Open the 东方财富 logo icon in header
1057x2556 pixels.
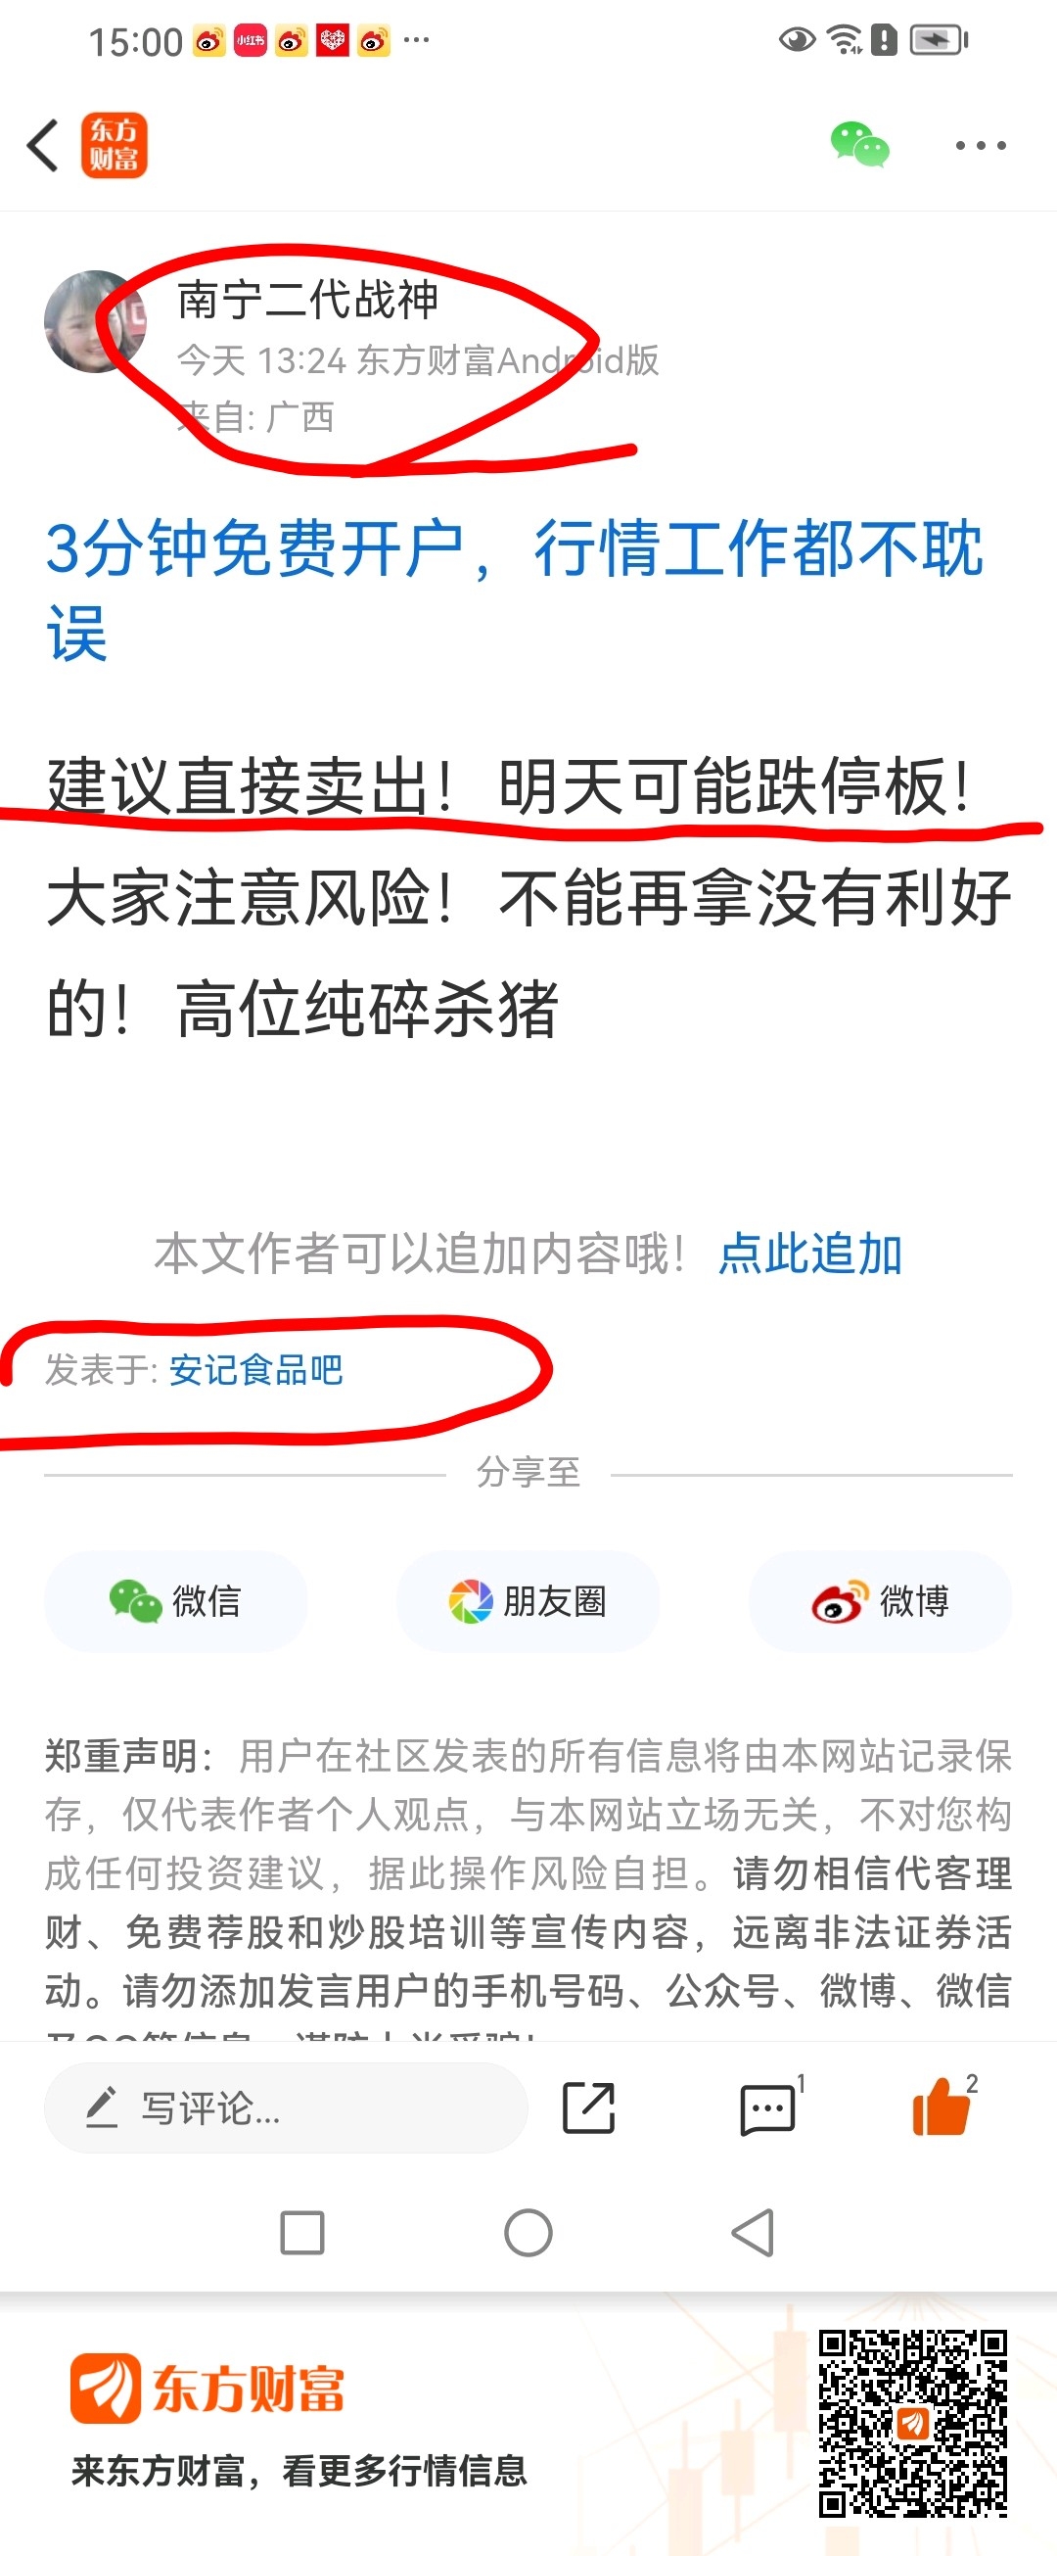pos(115,145)
